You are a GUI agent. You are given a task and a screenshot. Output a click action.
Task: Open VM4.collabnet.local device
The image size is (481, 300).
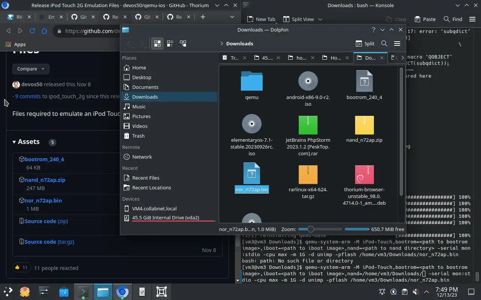[169, 208]
